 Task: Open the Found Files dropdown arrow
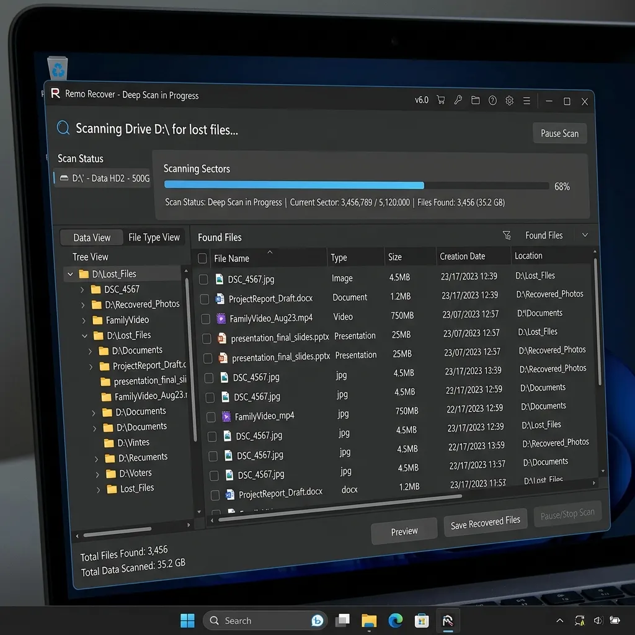tap(585, 235)
